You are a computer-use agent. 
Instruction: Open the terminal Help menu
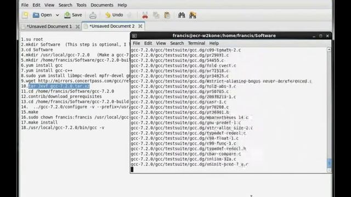click(214, 43)
